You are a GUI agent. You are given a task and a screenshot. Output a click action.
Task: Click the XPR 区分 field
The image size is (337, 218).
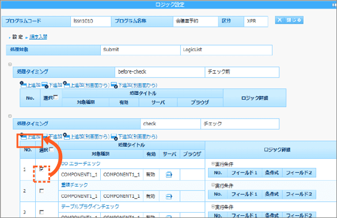click(x=256, y=21)
